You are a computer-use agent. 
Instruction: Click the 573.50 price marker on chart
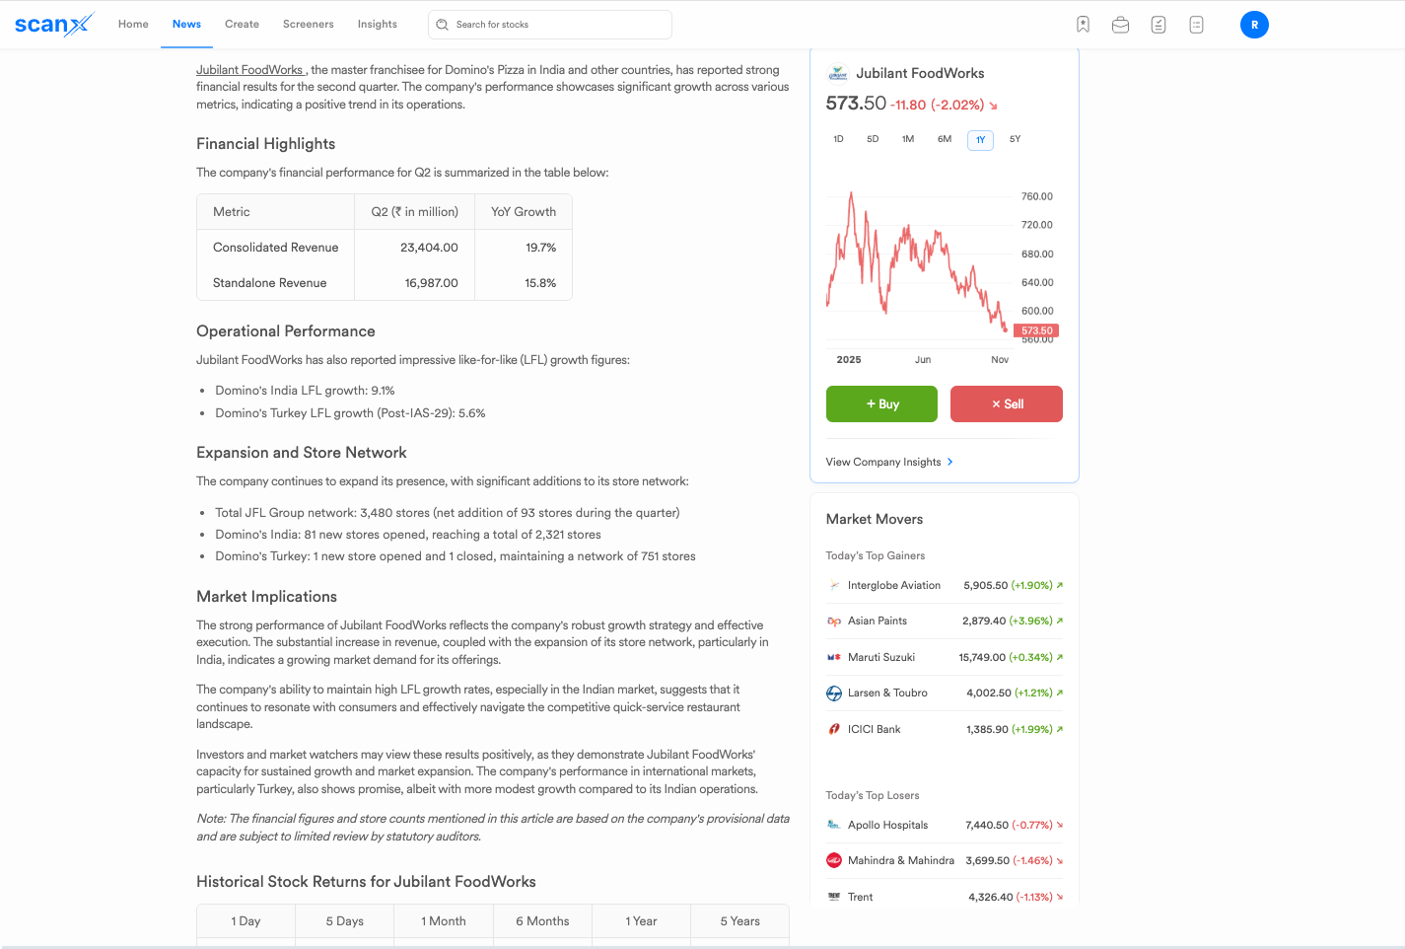click(1035, 330)
